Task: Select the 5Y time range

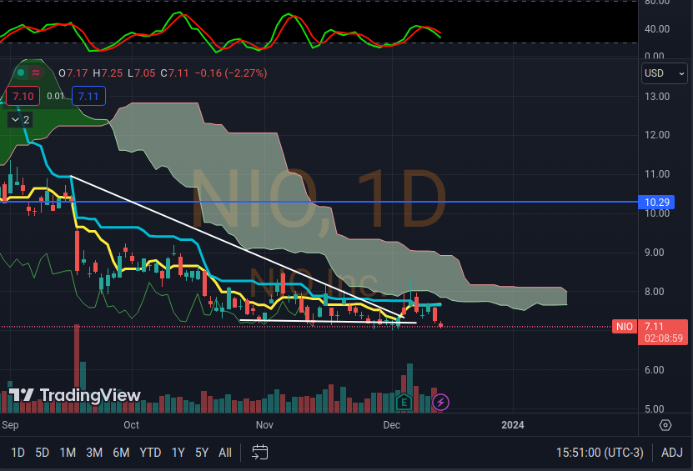Action: [x=202, y=453]
